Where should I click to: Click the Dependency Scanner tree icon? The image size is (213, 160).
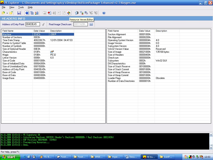click(82, 13)
